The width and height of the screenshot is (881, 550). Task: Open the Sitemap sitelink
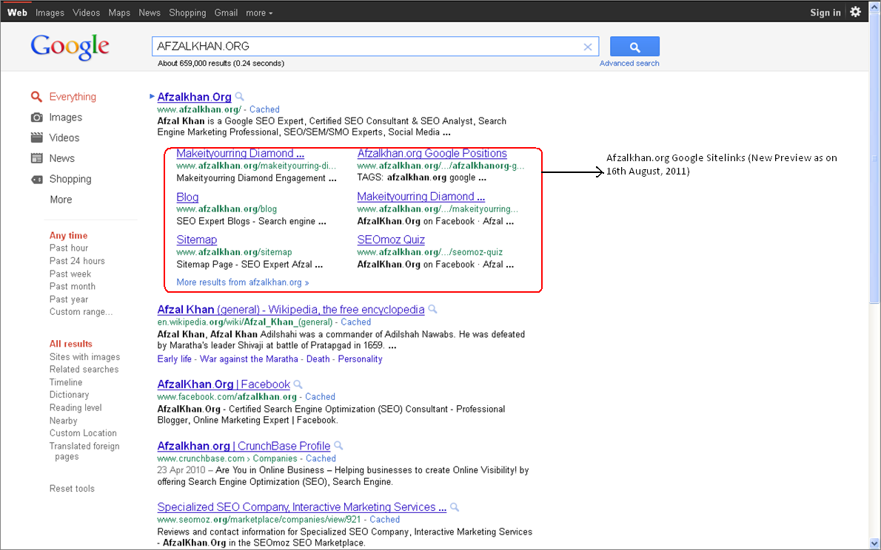pos(197,240)
